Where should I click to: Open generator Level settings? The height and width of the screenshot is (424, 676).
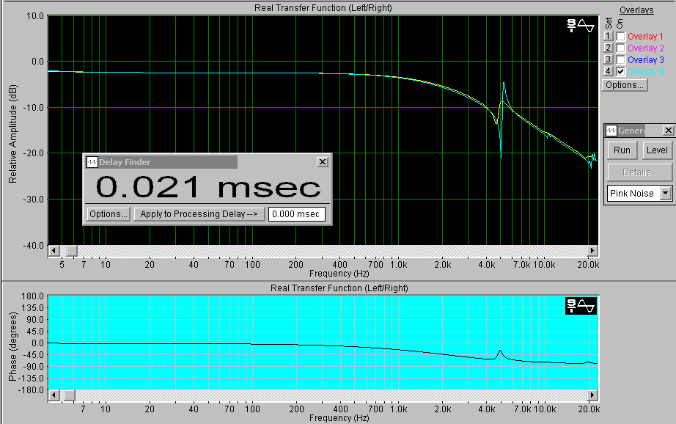coord(657,150)
